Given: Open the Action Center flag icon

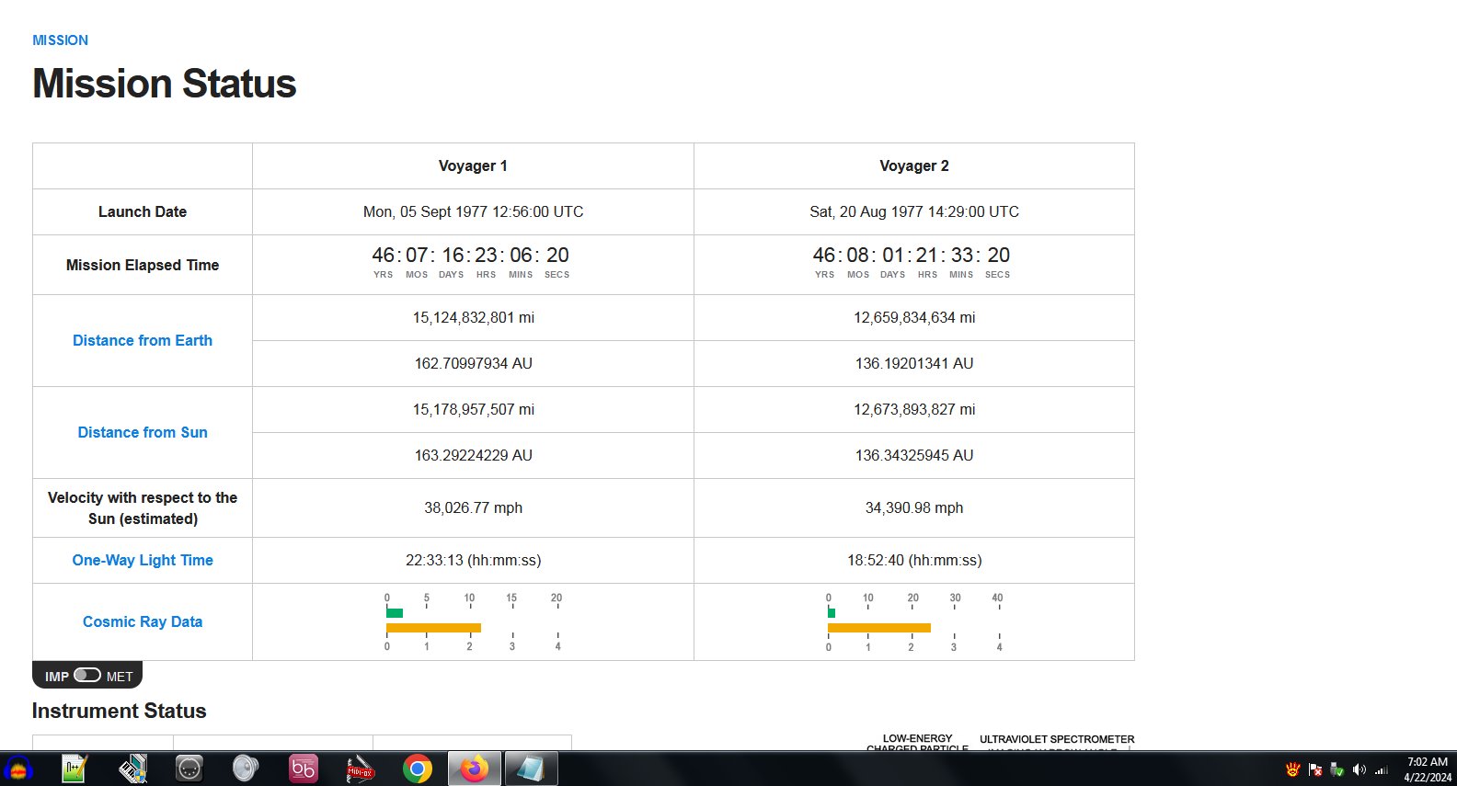Looking at the screenshot, I should point(1315,769).
